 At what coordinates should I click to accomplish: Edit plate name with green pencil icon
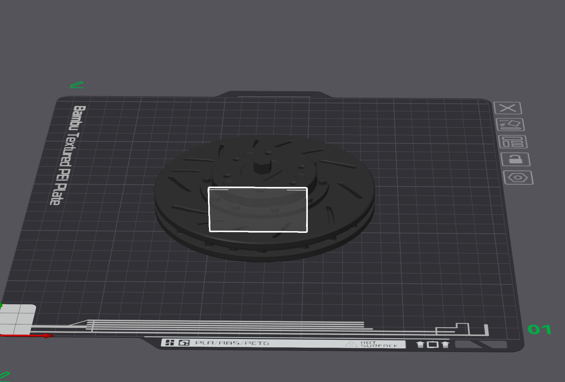coord(77,85)
